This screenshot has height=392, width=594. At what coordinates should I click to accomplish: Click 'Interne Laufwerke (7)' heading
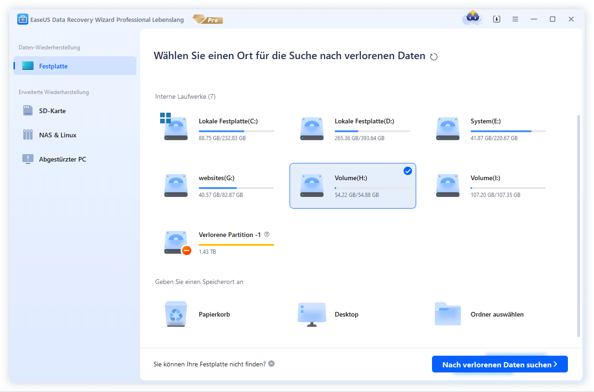[x=185, y=96]
